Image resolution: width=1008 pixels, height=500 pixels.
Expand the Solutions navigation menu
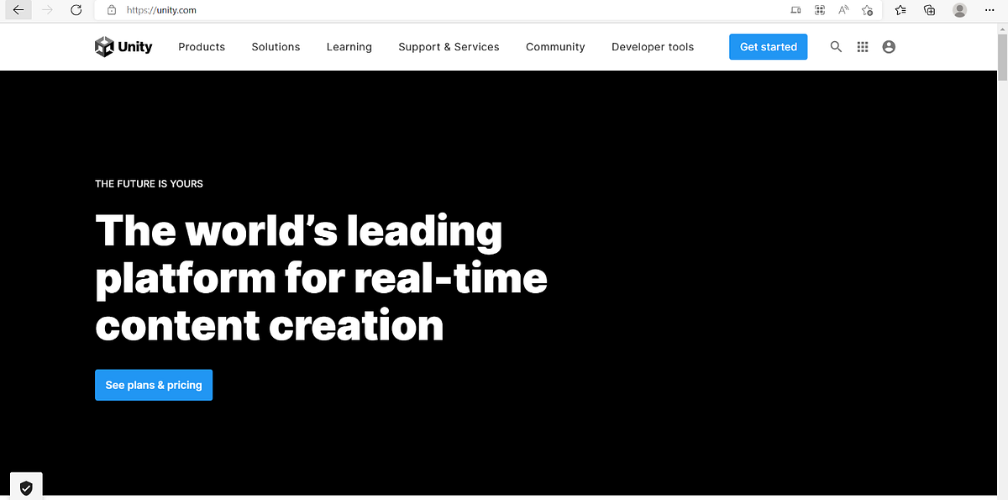(x=276, y=47)
